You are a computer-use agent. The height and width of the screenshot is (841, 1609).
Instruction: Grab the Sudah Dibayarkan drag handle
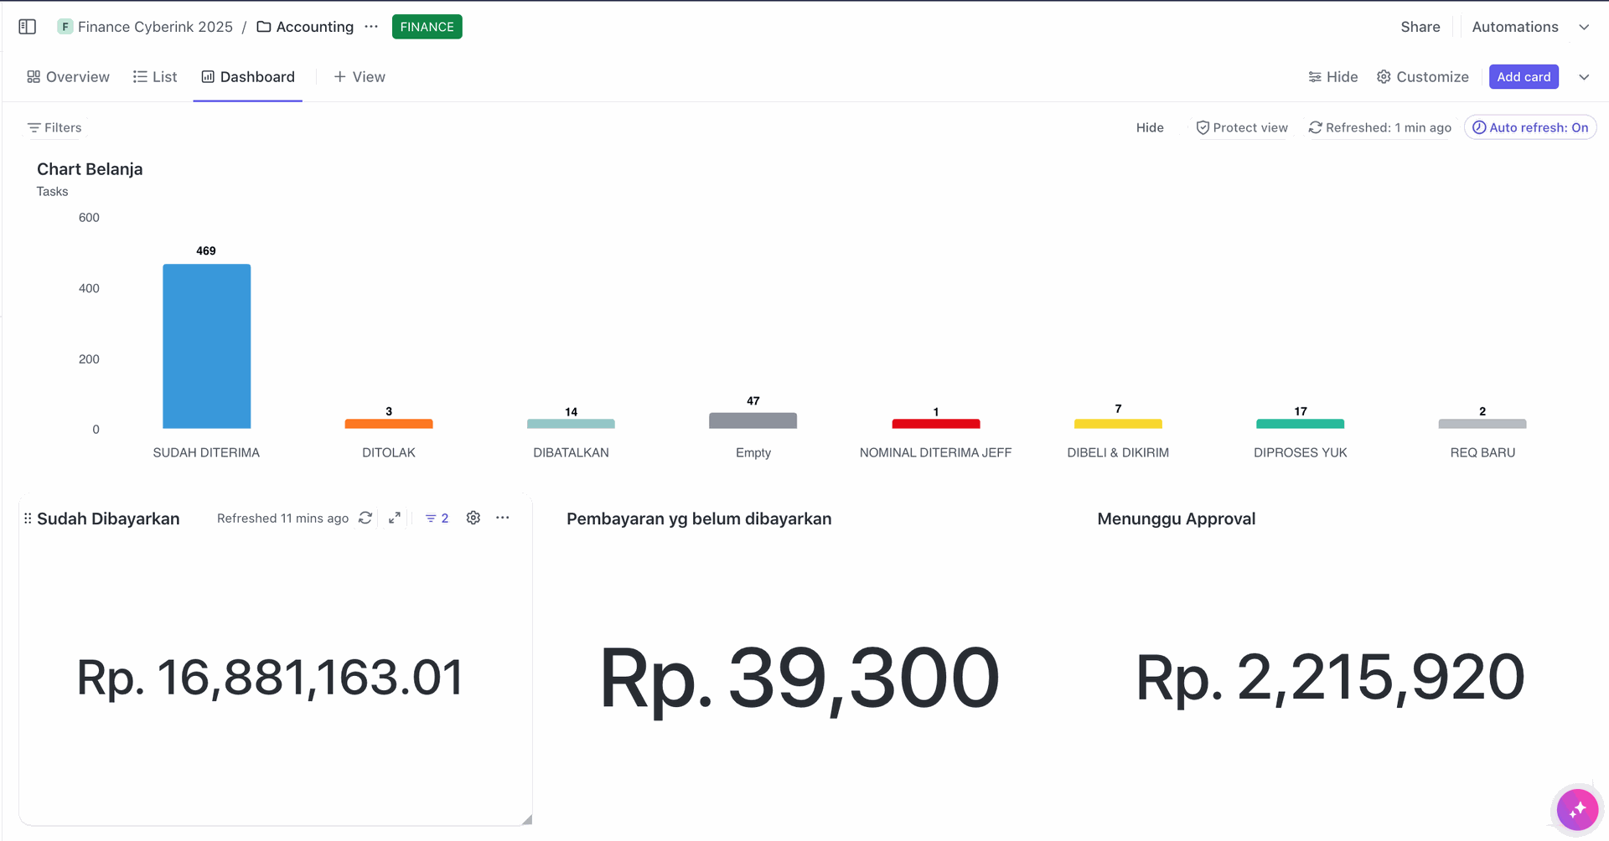coord(28,519)
